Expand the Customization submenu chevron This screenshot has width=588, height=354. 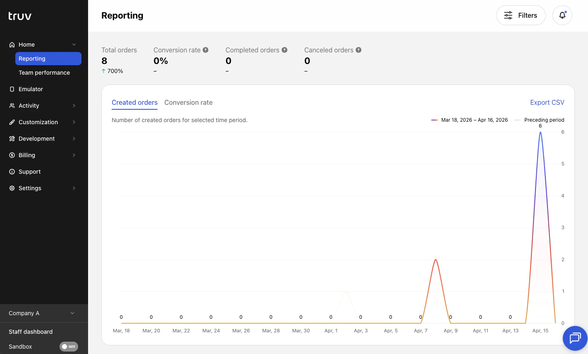coord(74,122)
